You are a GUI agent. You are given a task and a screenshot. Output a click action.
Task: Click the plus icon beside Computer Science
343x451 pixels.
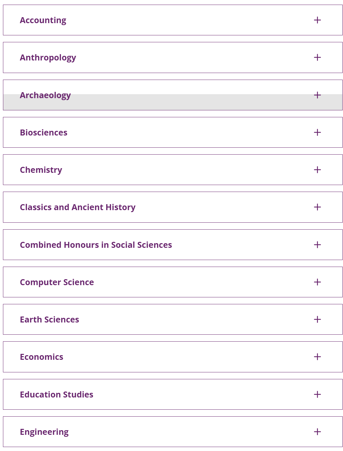click(x=317, y=282)
